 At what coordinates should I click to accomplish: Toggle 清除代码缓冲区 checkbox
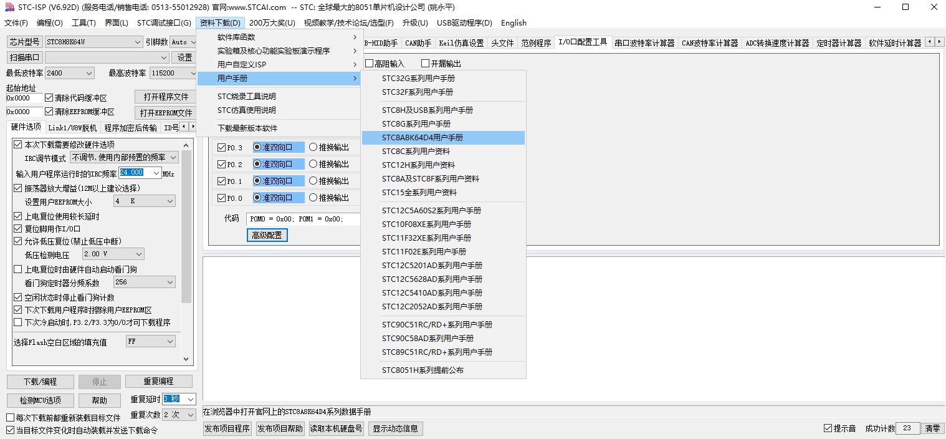pos(49,98)
